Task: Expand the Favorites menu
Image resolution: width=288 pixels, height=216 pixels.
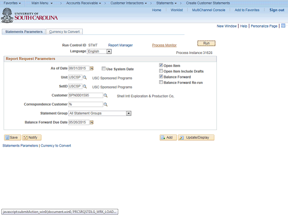Action: click(12, 3)
